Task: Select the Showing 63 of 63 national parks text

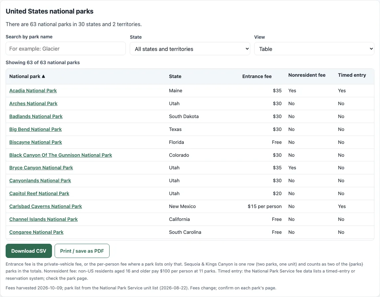Action: pyautogui.click(x=43, y=63)
